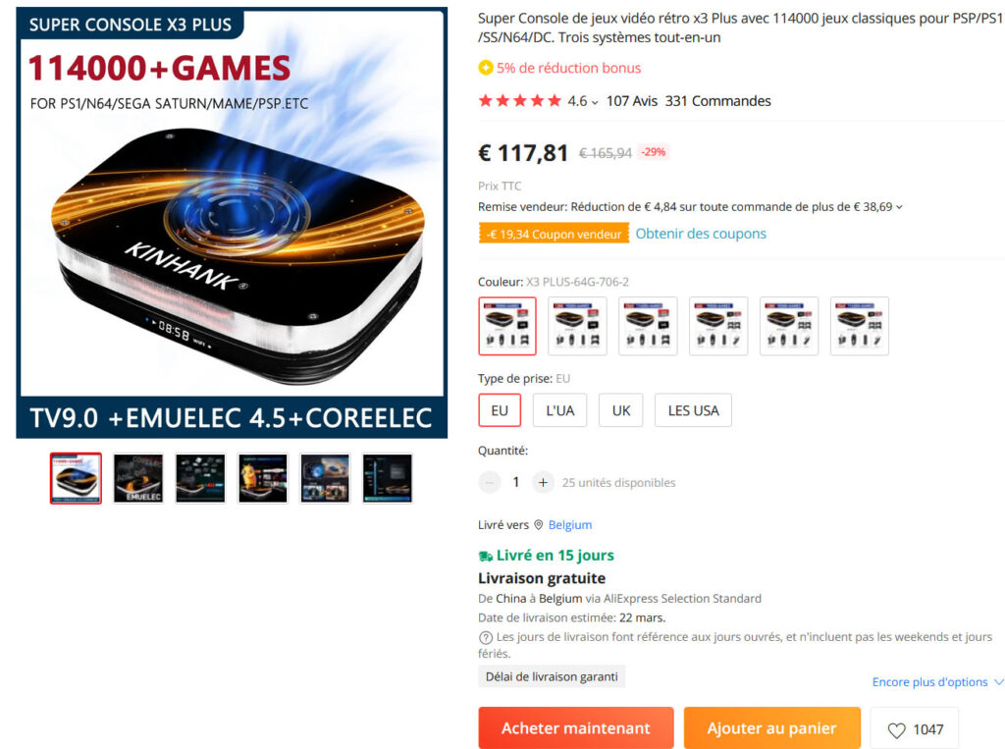
Task: Click the green delivery truck icon
Action: [486, 556]
